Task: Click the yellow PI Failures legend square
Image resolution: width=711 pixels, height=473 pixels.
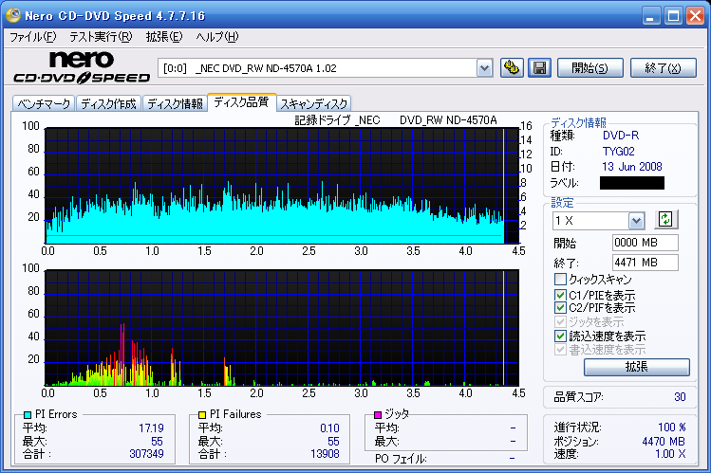Action: pos(202,414)
